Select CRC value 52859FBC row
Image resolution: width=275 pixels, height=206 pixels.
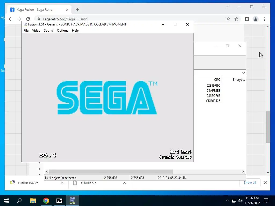point(213,86)
